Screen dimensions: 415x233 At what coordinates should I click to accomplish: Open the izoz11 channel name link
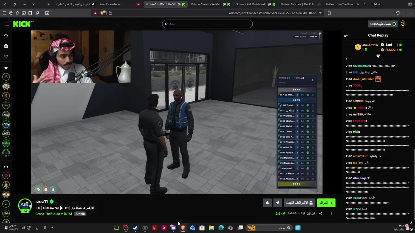(x=41, y=202)
